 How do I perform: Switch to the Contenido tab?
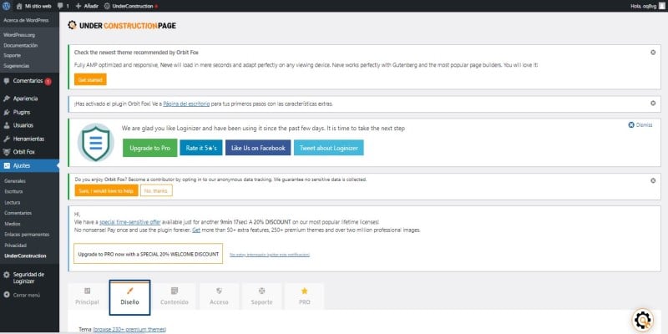(175, 296)
